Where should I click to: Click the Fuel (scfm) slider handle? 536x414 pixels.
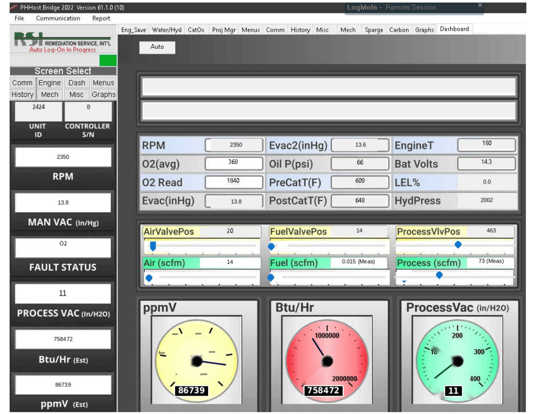[271, 278]
